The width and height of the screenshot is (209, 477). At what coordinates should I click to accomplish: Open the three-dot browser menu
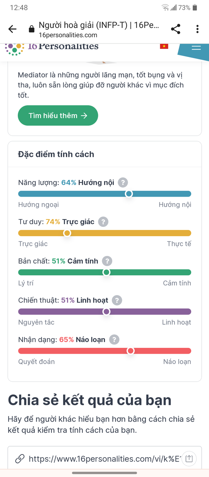[x=197, y=29]
